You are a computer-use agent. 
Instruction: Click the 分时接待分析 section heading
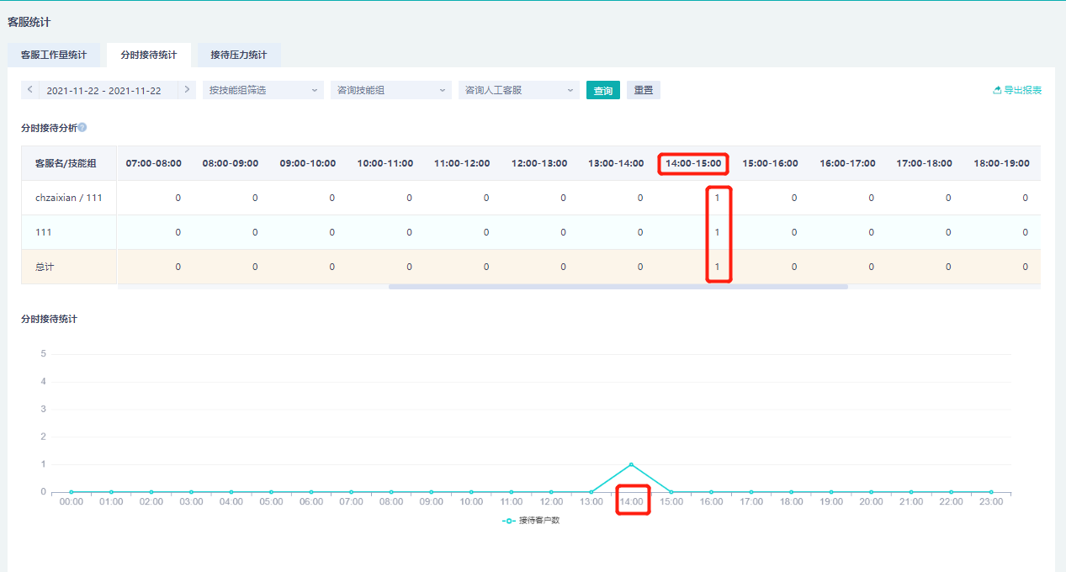pos(50,128)
